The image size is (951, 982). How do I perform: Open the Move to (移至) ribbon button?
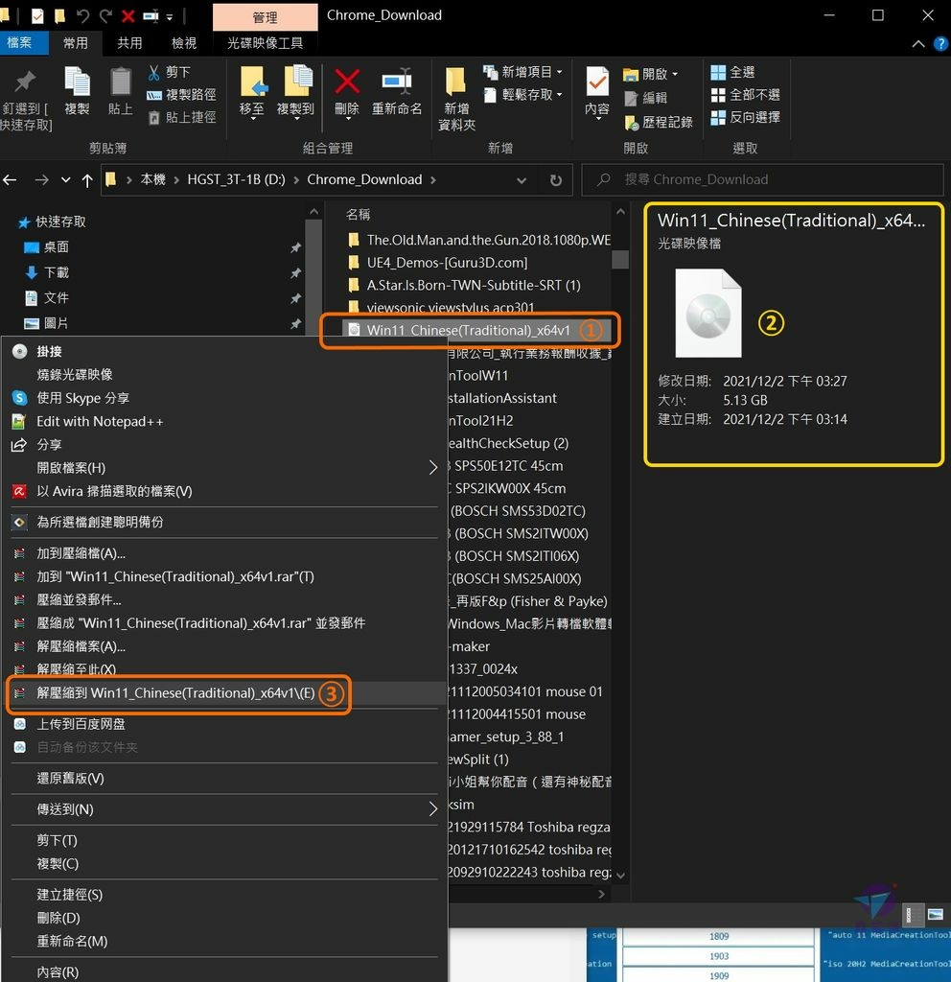coord(252,91)
